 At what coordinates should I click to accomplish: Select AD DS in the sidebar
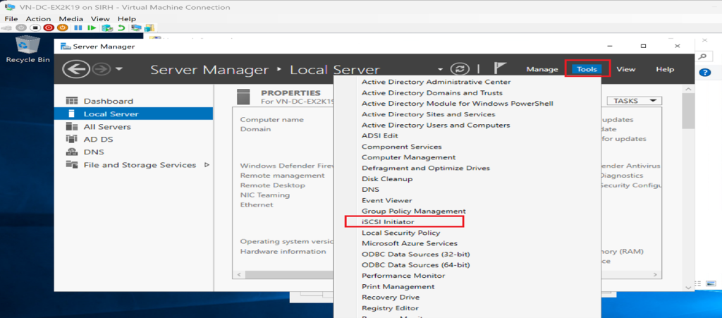(97, 139)
